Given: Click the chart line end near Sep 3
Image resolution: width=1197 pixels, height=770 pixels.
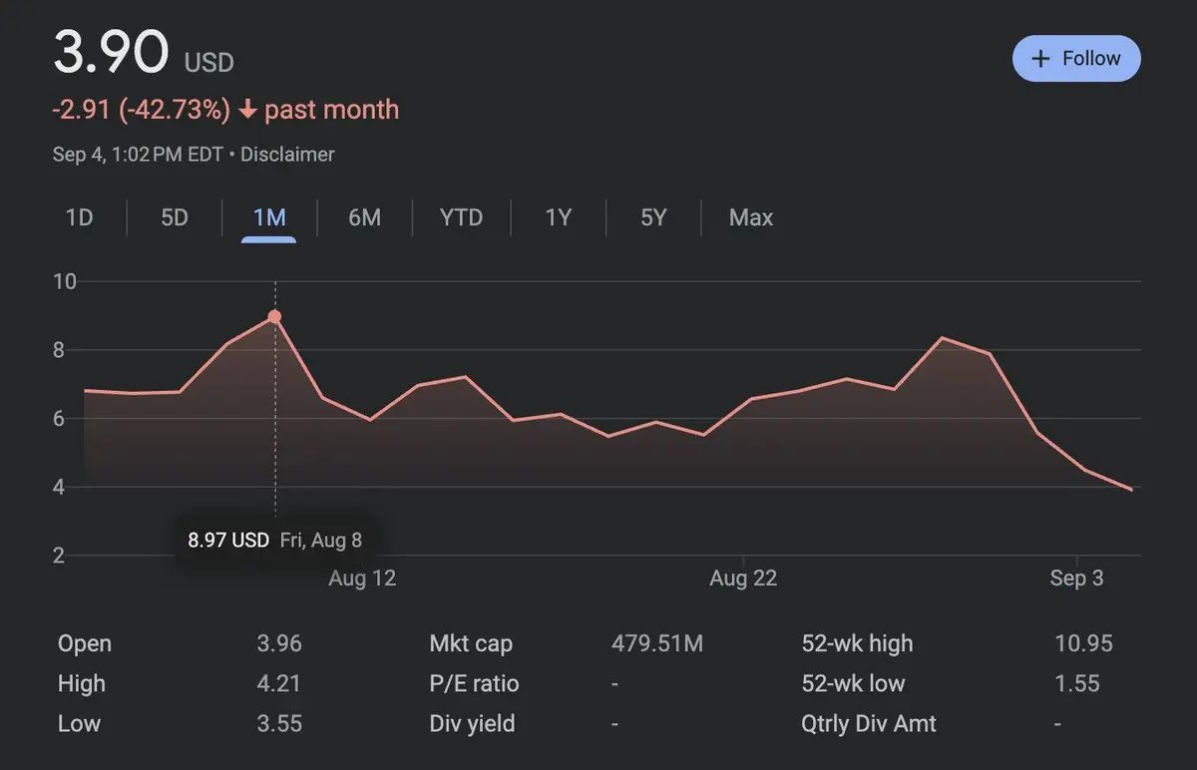Looking at the screenshot, I should [x=1131, y=490].
